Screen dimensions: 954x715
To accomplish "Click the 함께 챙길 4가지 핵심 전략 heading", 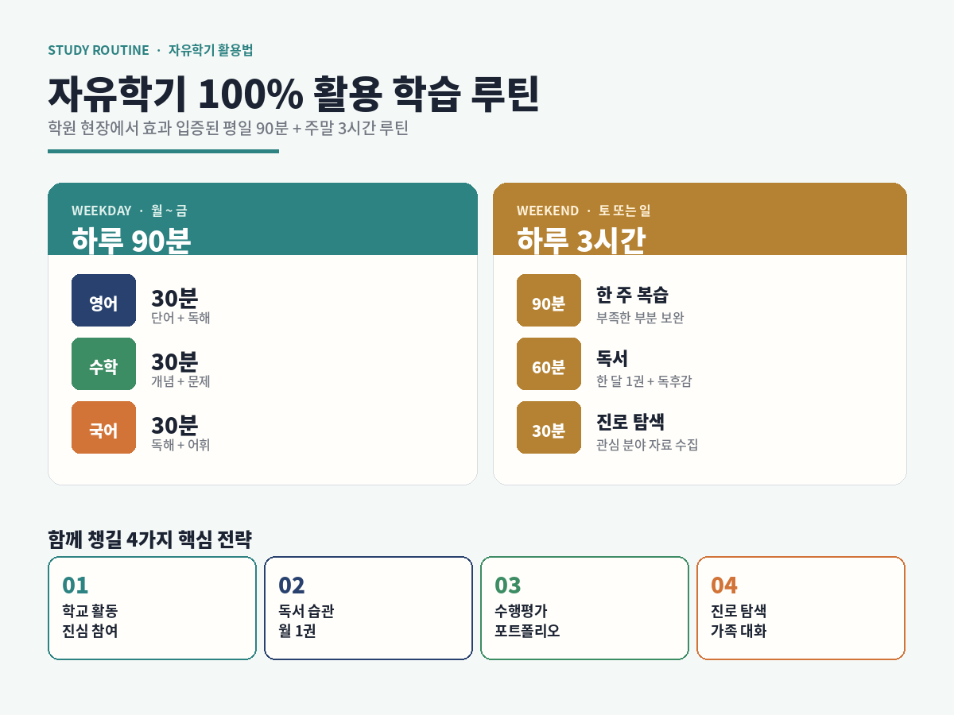I will tap(149, 539).
